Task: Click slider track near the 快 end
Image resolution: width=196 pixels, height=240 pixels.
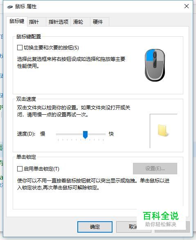Action: (101, 134)
